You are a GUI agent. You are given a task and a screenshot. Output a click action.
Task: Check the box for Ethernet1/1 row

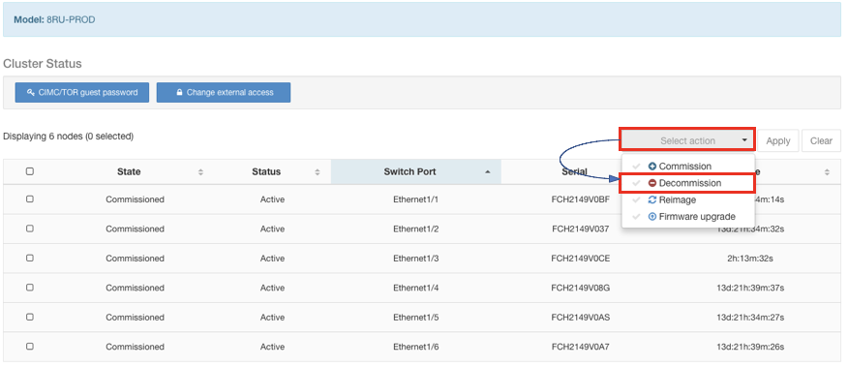tap(30, 199)
